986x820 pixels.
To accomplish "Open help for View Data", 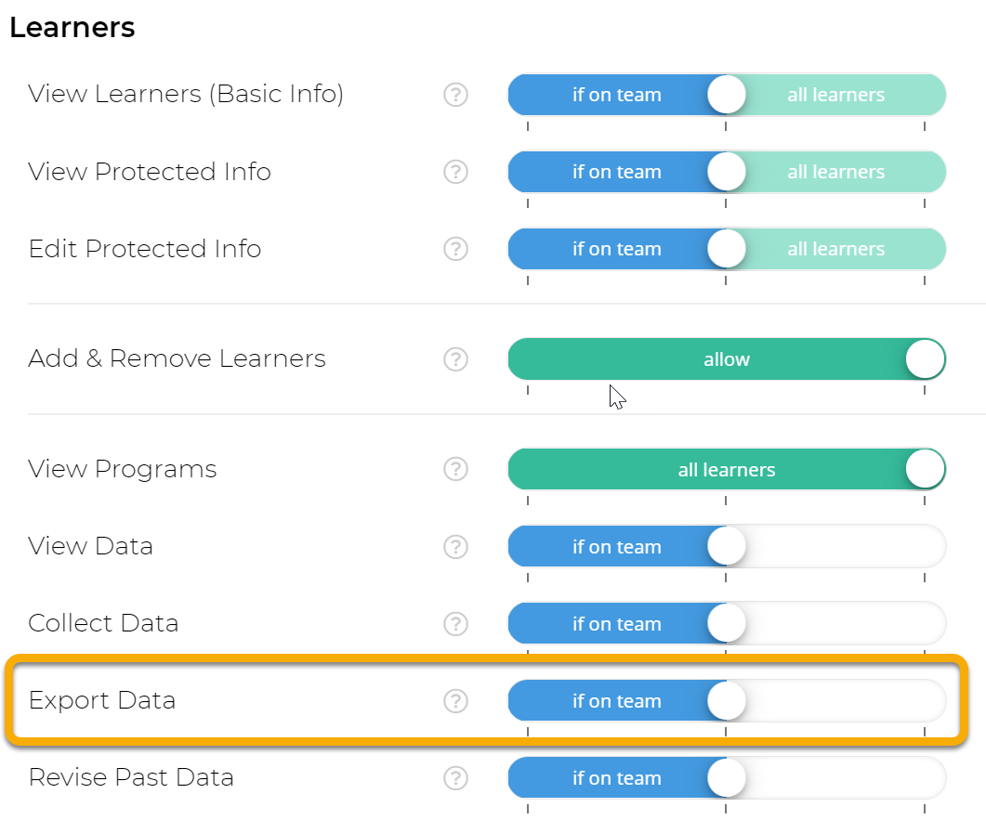I will point(455,547).
